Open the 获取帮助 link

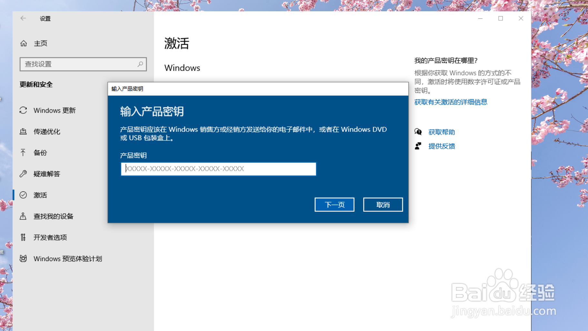point(442,132)
